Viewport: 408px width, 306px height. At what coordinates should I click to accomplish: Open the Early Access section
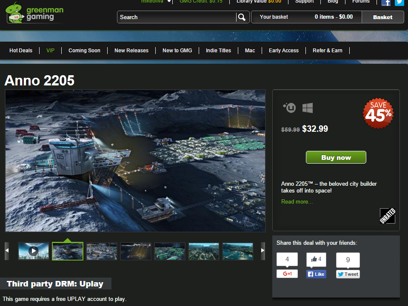(x=284, y=51)
